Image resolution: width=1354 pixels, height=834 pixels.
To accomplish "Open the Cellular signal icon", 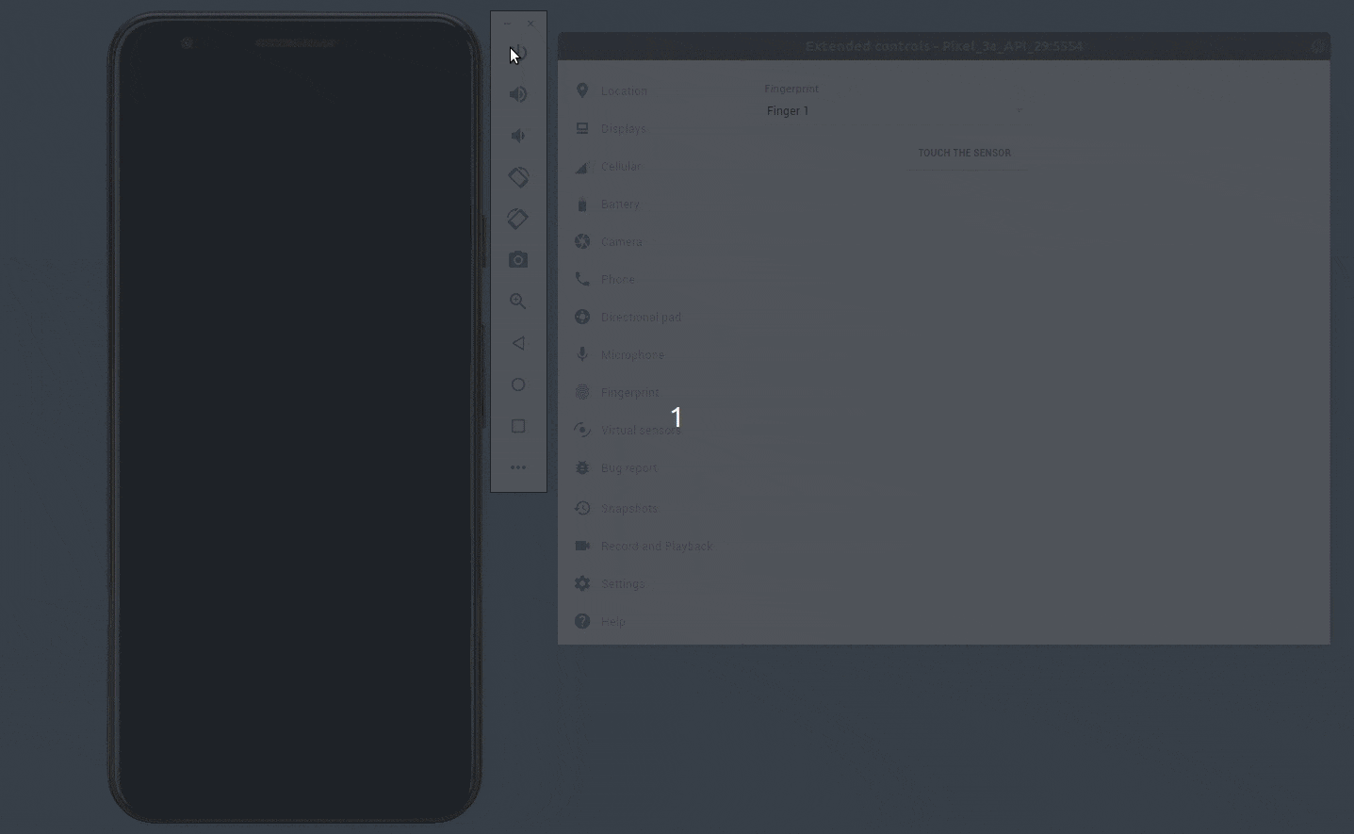I will [582, 166].
